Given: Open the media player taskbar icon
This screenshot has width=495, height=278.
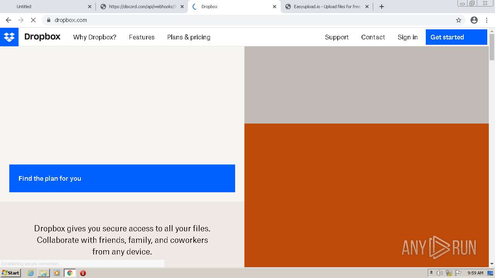Looking at the screenshot, I should click(57, 273).
